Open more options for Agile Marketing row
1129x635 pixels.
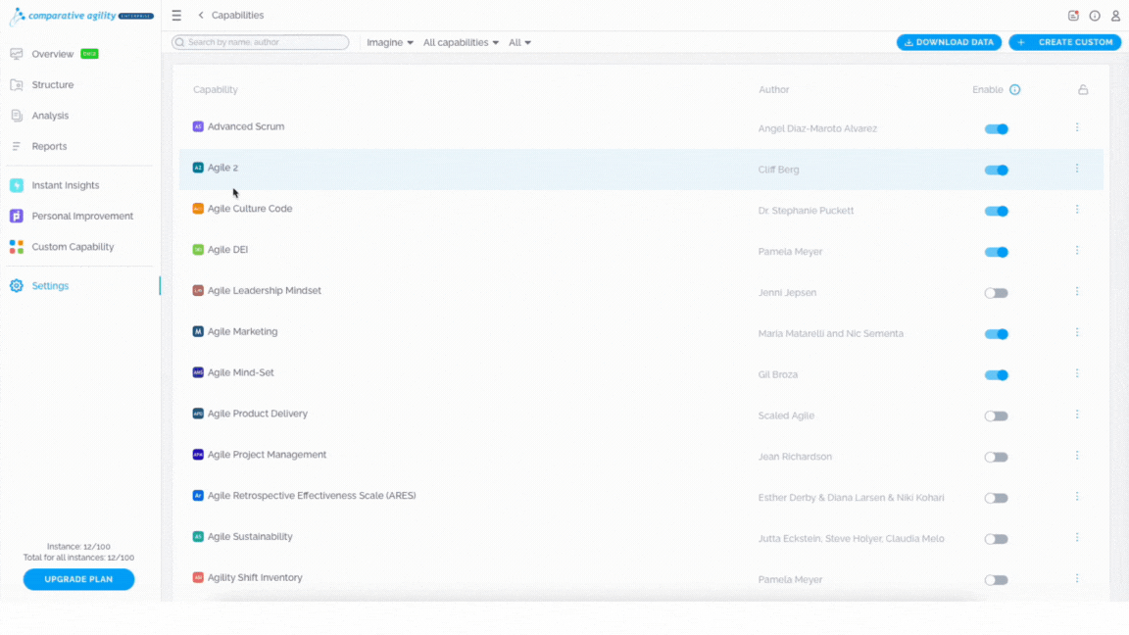[1077, 332]
